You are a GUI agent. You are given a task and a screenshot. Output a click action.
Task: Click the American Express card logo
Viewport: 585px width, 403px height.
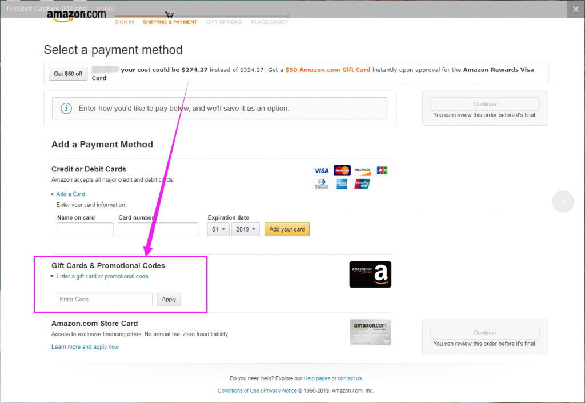pyautogui.click(x=342, y=184)
